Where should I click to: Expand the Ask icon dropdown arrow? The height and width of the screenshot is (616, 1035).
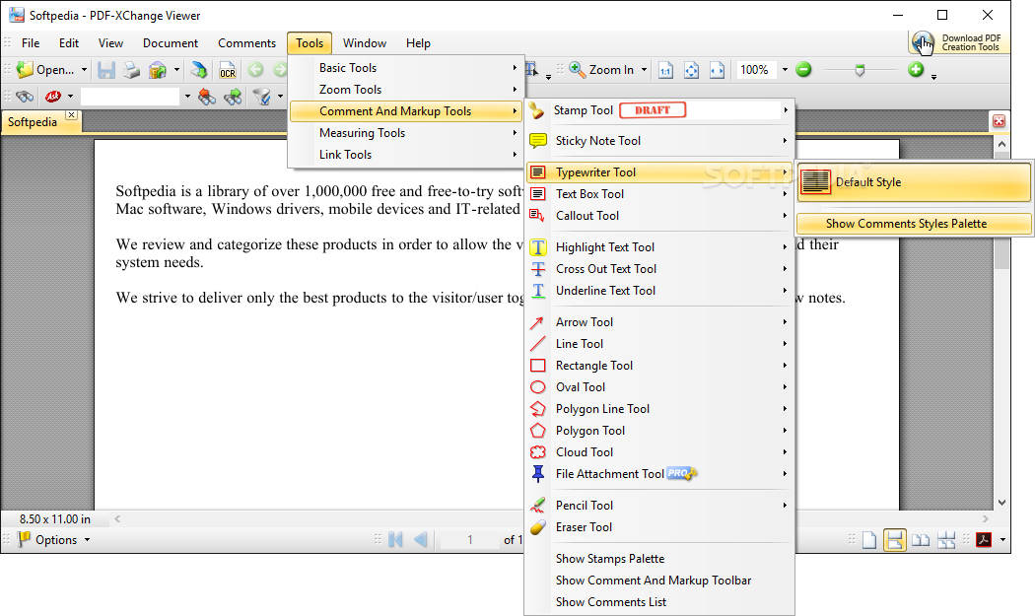click(70, 97)
